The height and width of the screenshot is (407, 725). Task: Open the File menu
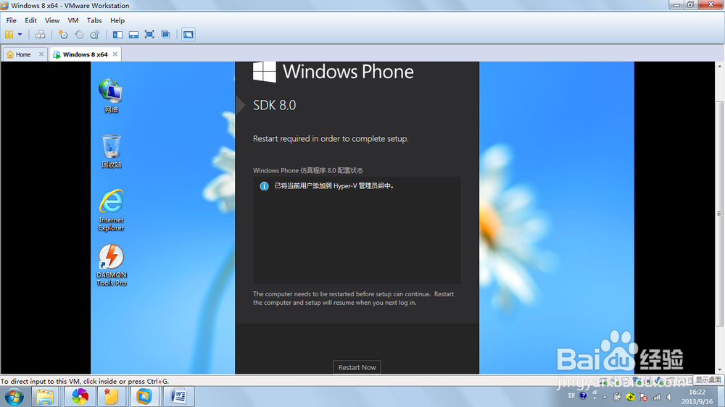[x=11, y=20]
